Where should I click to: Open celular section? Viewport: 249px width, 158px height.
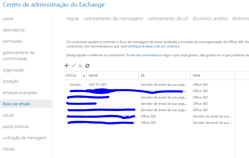8,115
